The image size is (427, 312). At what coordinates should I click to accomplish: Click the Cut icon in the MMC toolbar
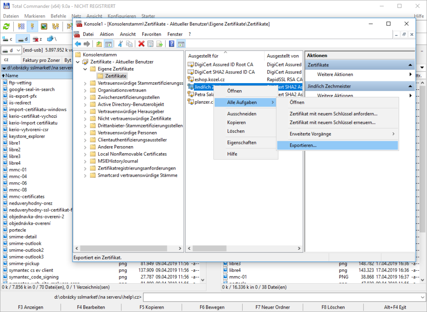click(121, 43)
